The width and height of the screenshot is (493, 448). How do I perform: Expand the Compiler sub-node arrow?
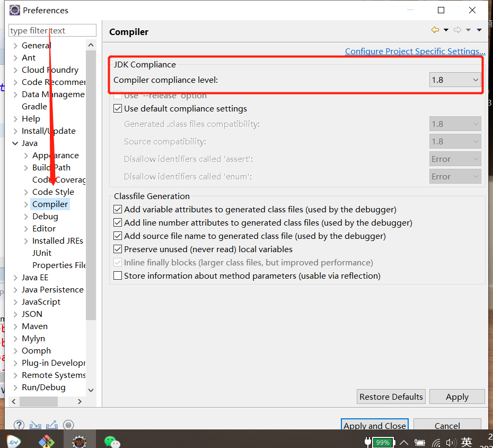(x=26, y=204)
